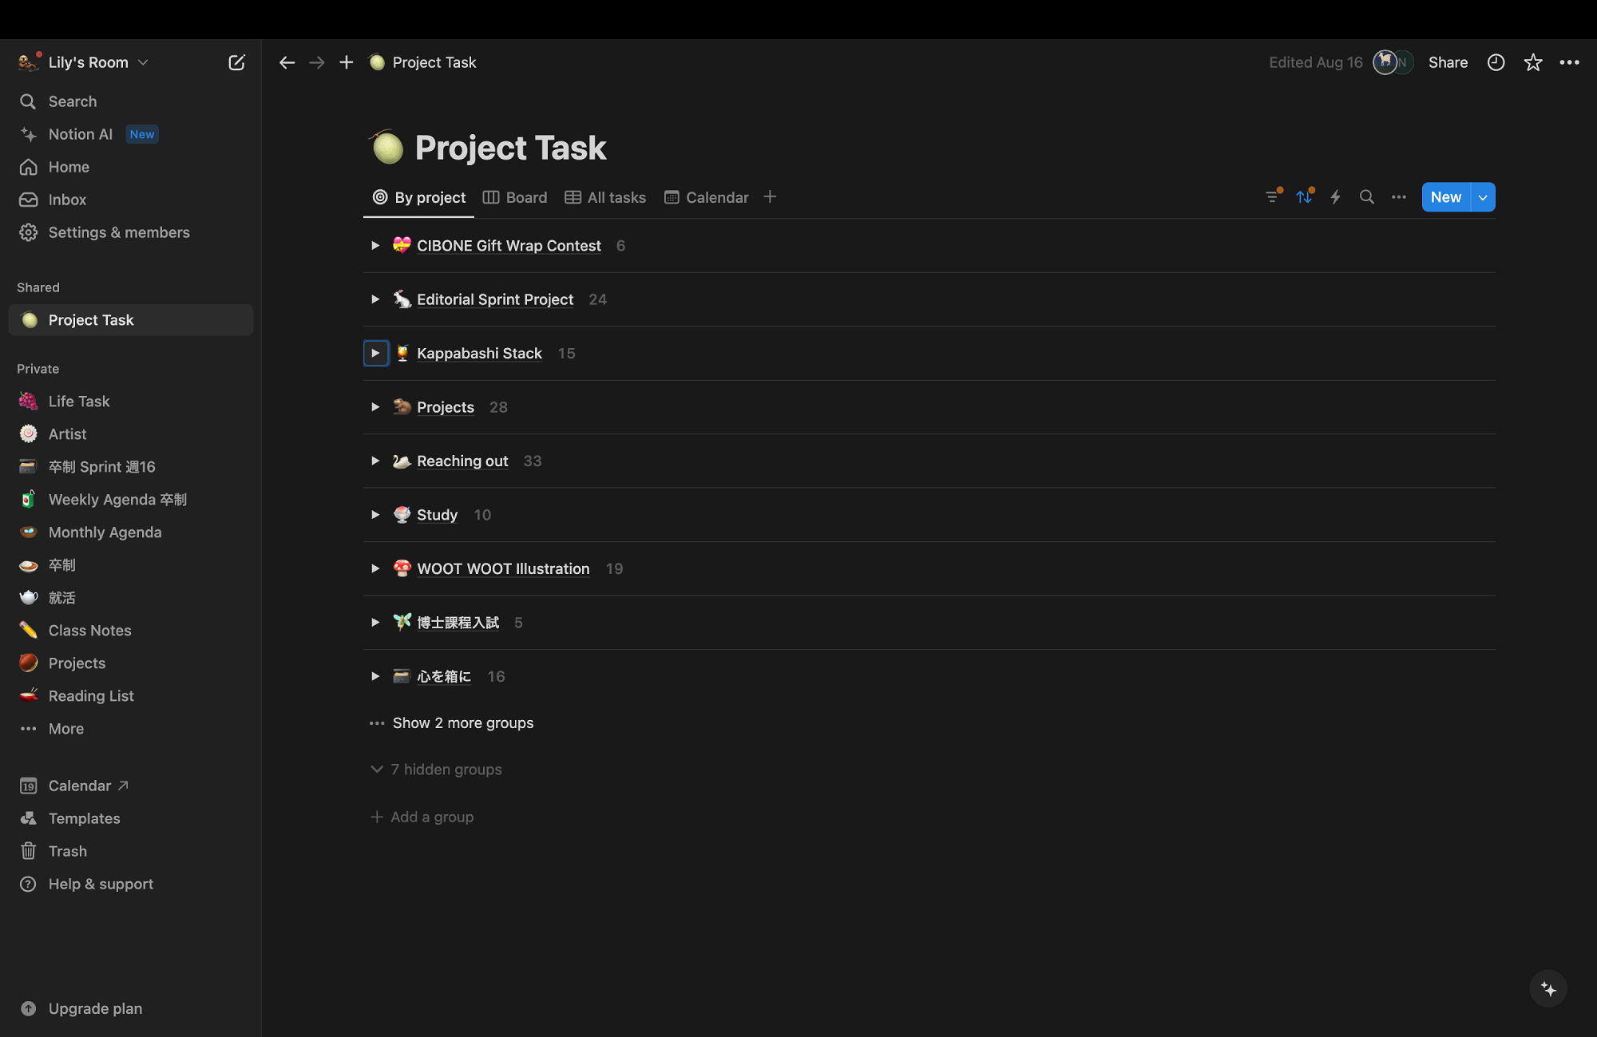Open Settings & members in the sidebar
1597x1037 pixels.
click(x=119, y=232)
